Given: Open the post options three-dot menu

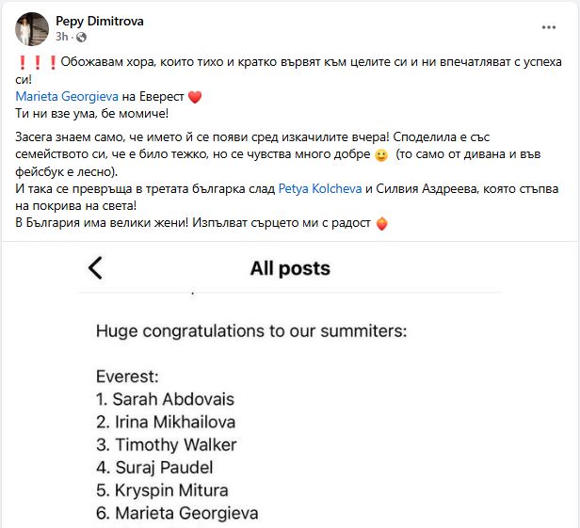Looking at the screenshot, I should pos(549,27).
